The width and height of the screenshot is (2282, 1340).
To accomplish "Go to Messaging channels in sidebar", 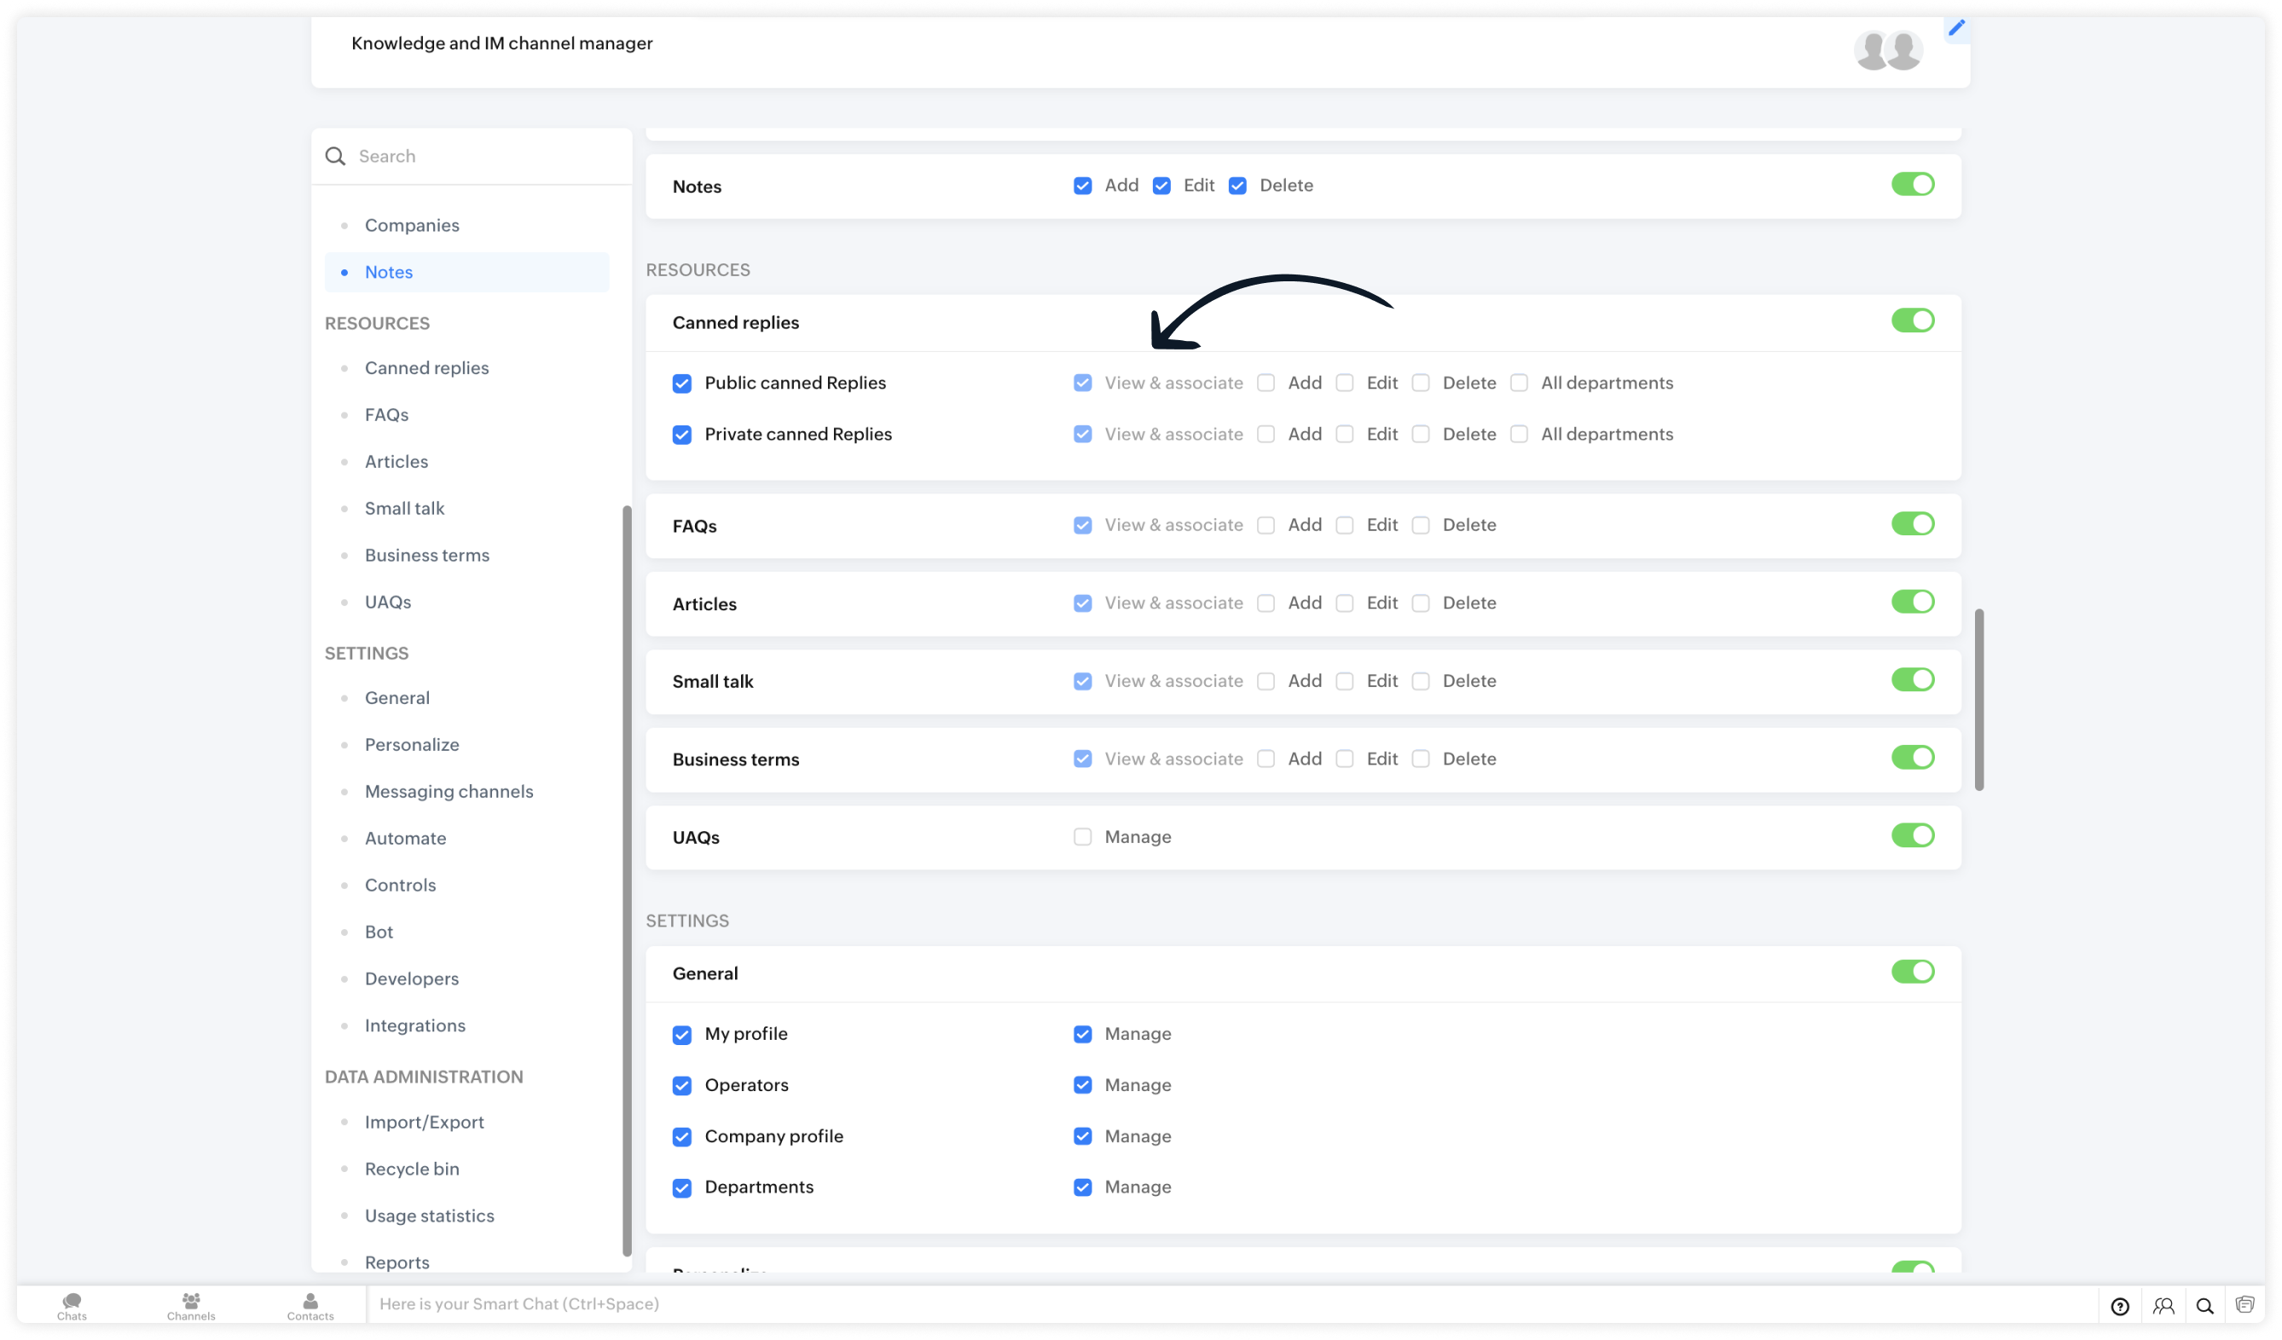I will (449, 791).
